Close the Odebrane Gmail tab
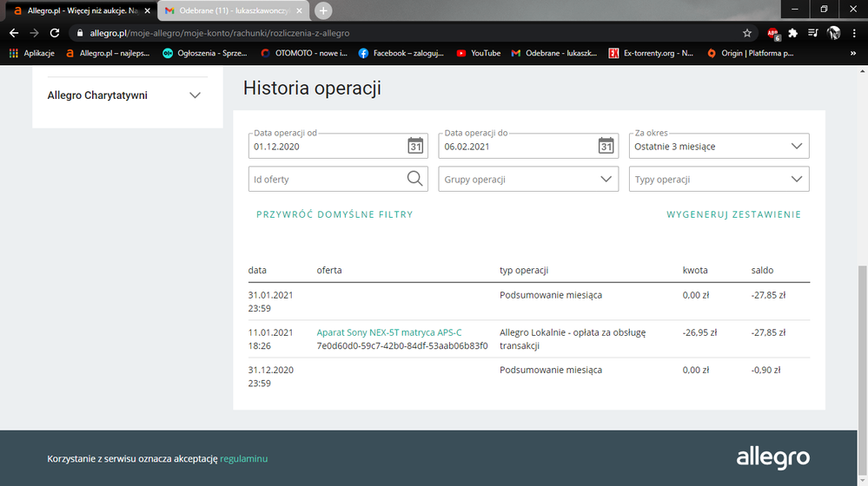Image resolution: width=868 pixels, height=486 pixels. [299, 10]
